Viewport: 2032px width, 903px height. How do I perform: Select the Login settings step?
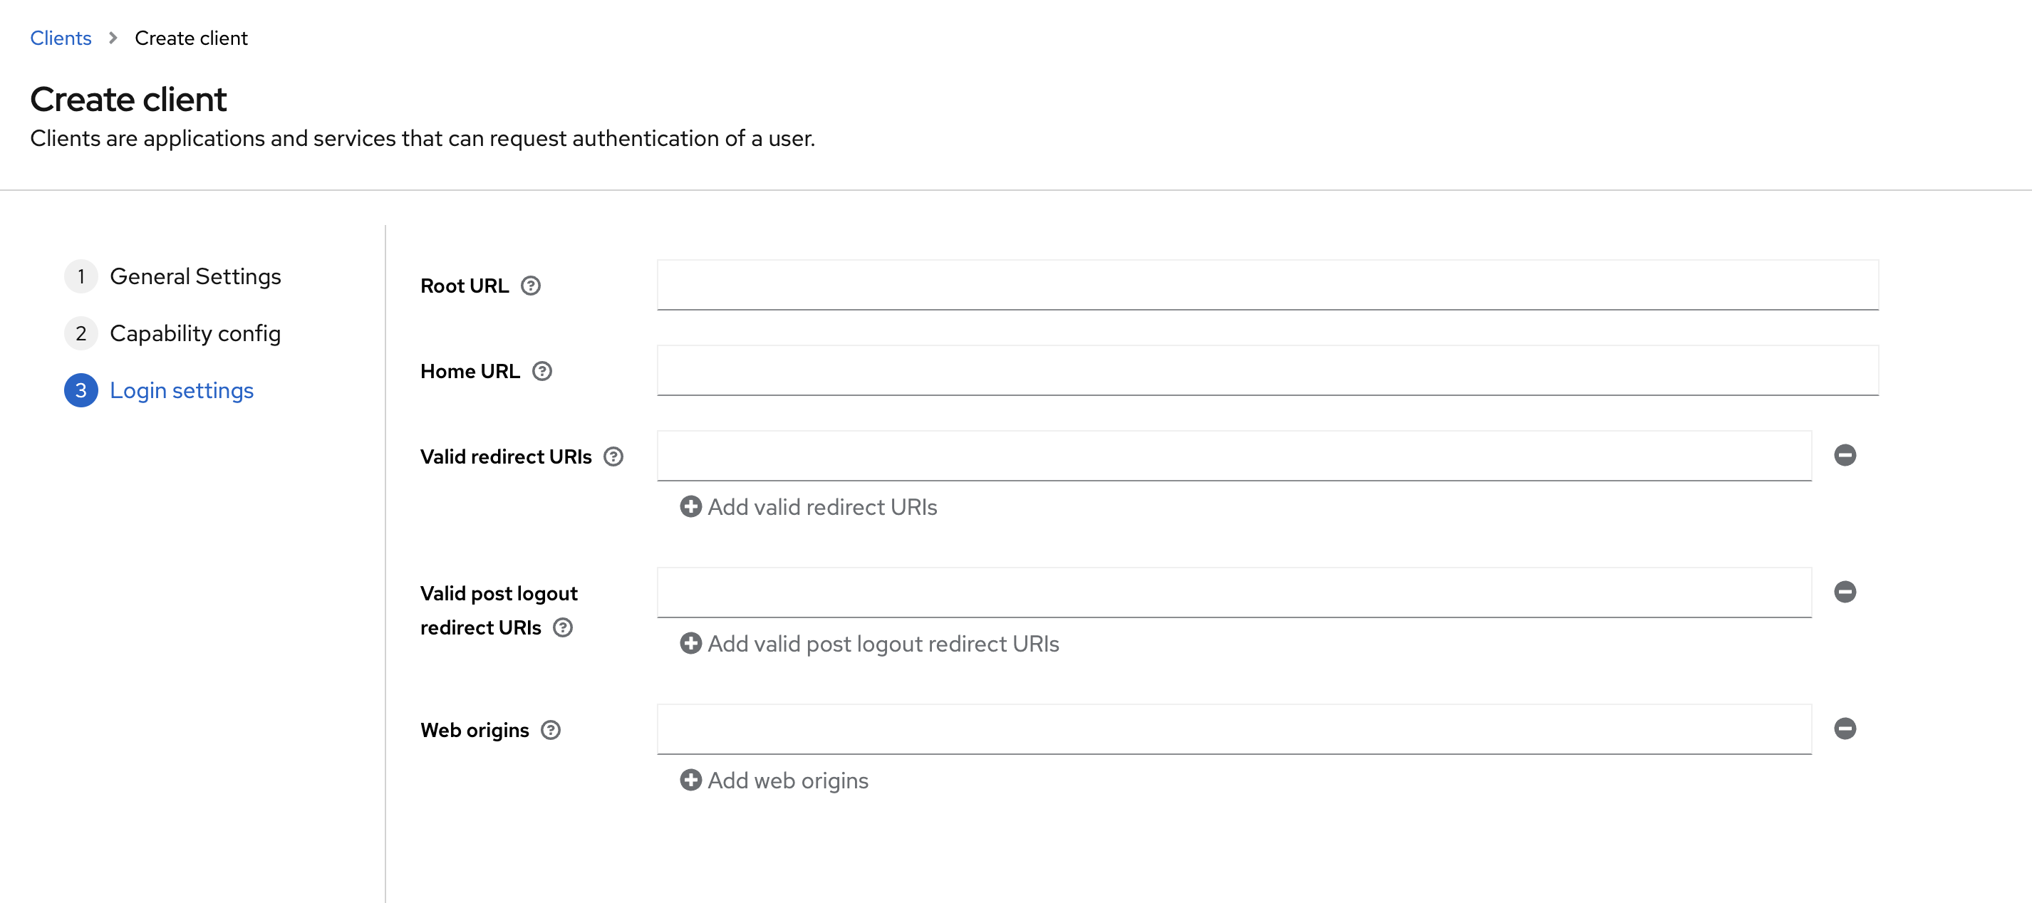(182, 390)
